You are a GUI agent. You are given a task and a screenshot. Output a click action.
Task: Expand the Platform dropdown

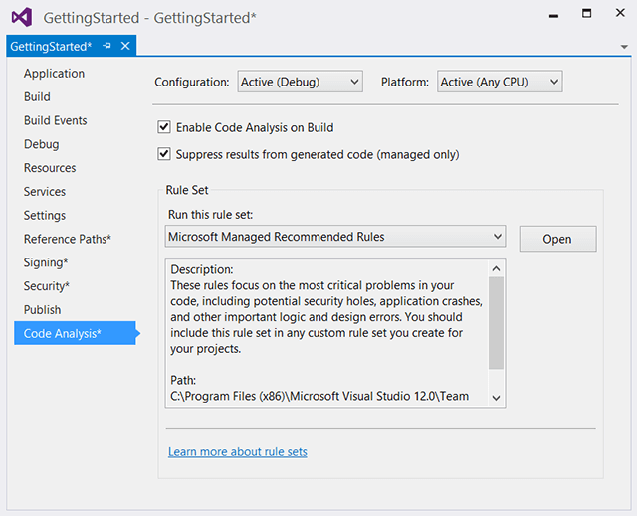[500, 82]
